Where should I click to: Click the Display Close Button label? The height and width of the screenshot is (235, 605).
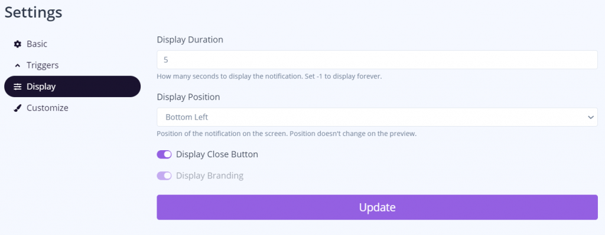pyautogui.click(x=217, y=155)
